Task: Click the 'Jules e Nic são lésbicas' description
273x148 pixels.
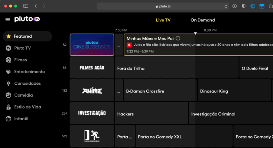Action: [x=203, y=45]
